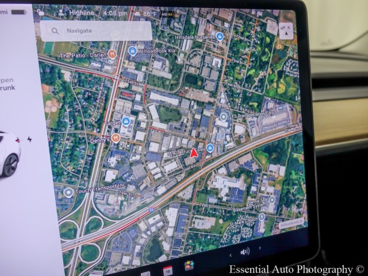Open the calendar app in dock
Screen dimensions: 368x276
167,271
